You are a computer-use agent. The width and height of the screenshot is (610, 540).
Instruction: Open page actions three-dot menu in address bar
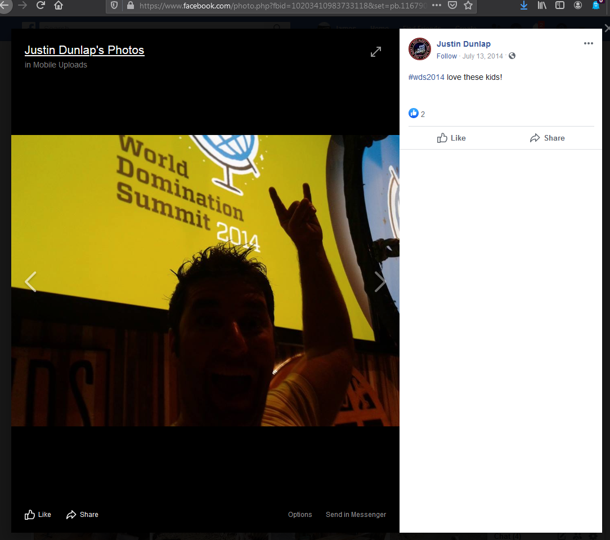[x=437, y=6]
